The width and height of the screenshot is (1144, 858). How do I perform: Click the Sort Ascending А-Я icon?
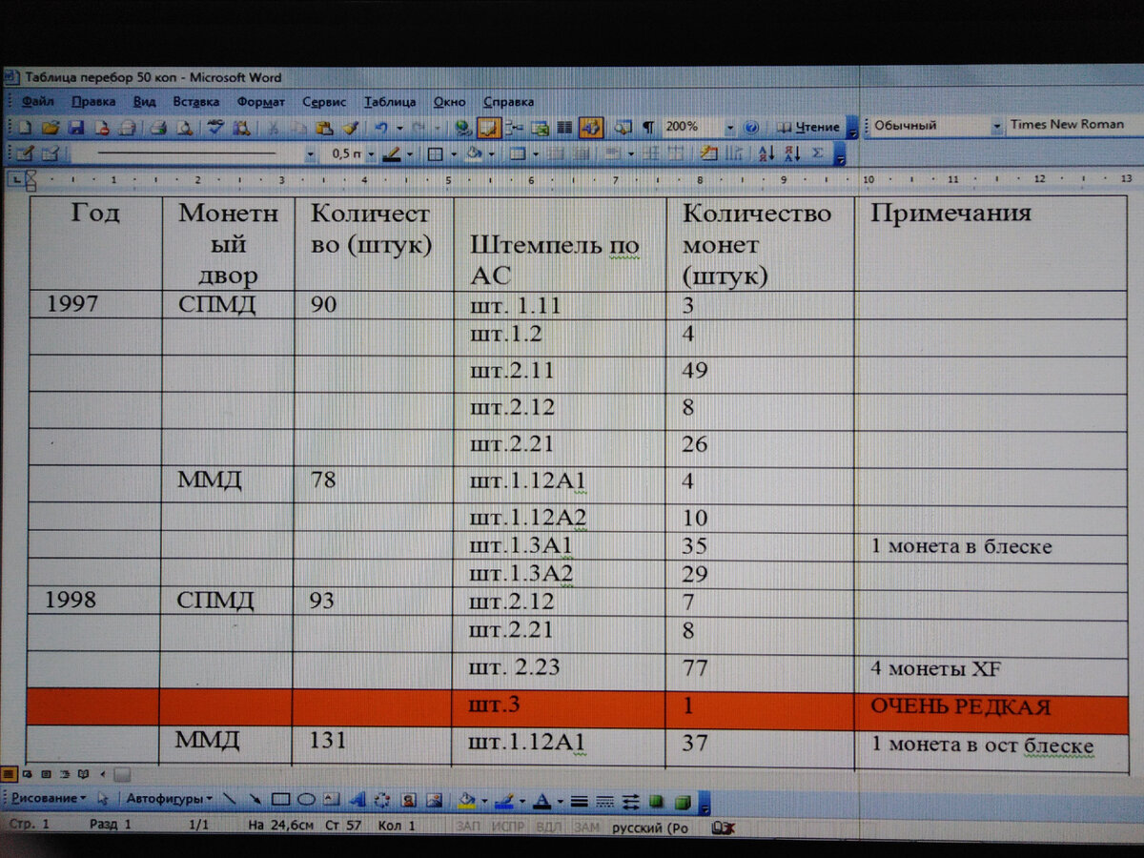[766, 153]
